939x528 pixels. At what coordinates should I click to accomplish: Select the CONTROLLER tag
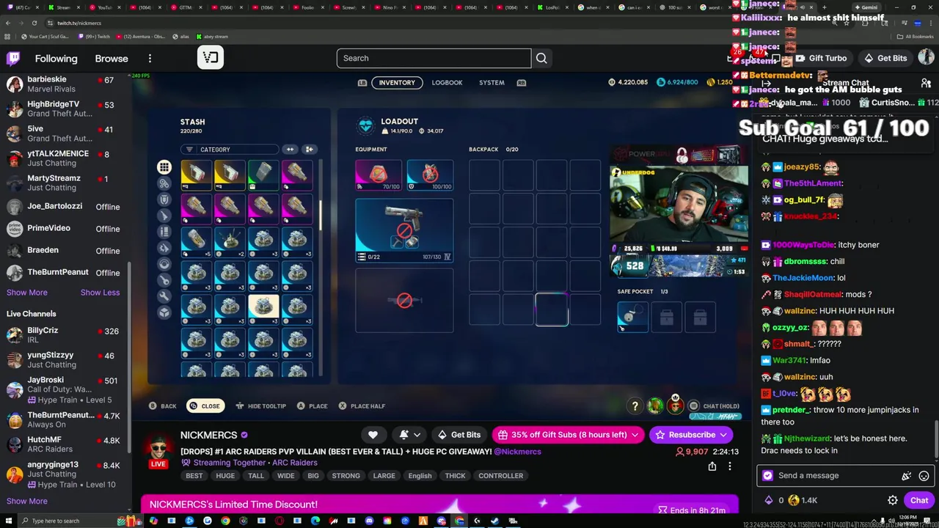pyautogui.click(x=501, y=476)
